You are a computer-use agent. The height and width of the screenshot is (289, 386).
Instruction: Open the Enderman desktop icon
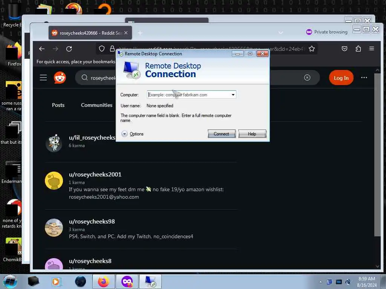point(12,172)
